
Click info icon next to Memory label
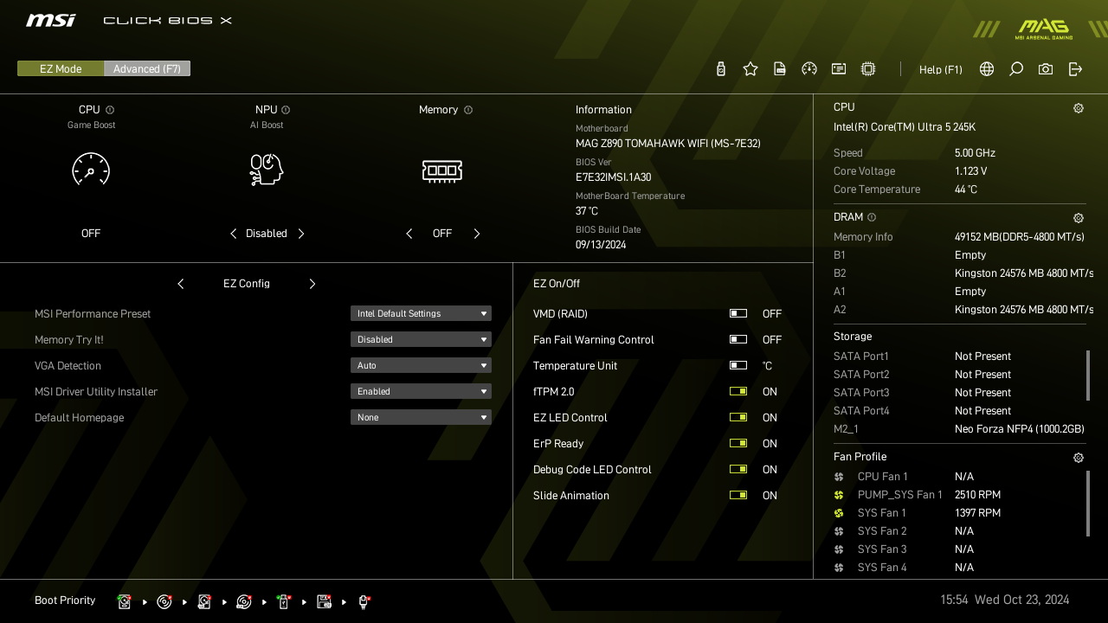point(468,110)
